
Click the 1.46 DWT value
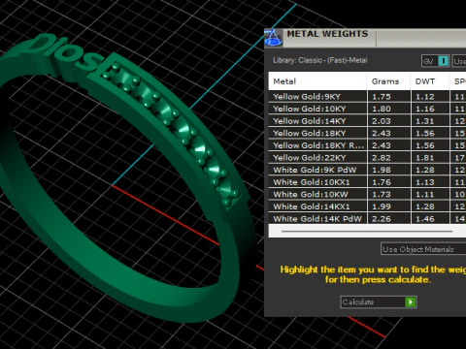425,219
